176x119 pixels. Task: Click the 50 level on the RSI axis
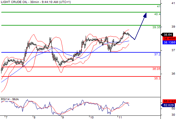pos(173,109)
